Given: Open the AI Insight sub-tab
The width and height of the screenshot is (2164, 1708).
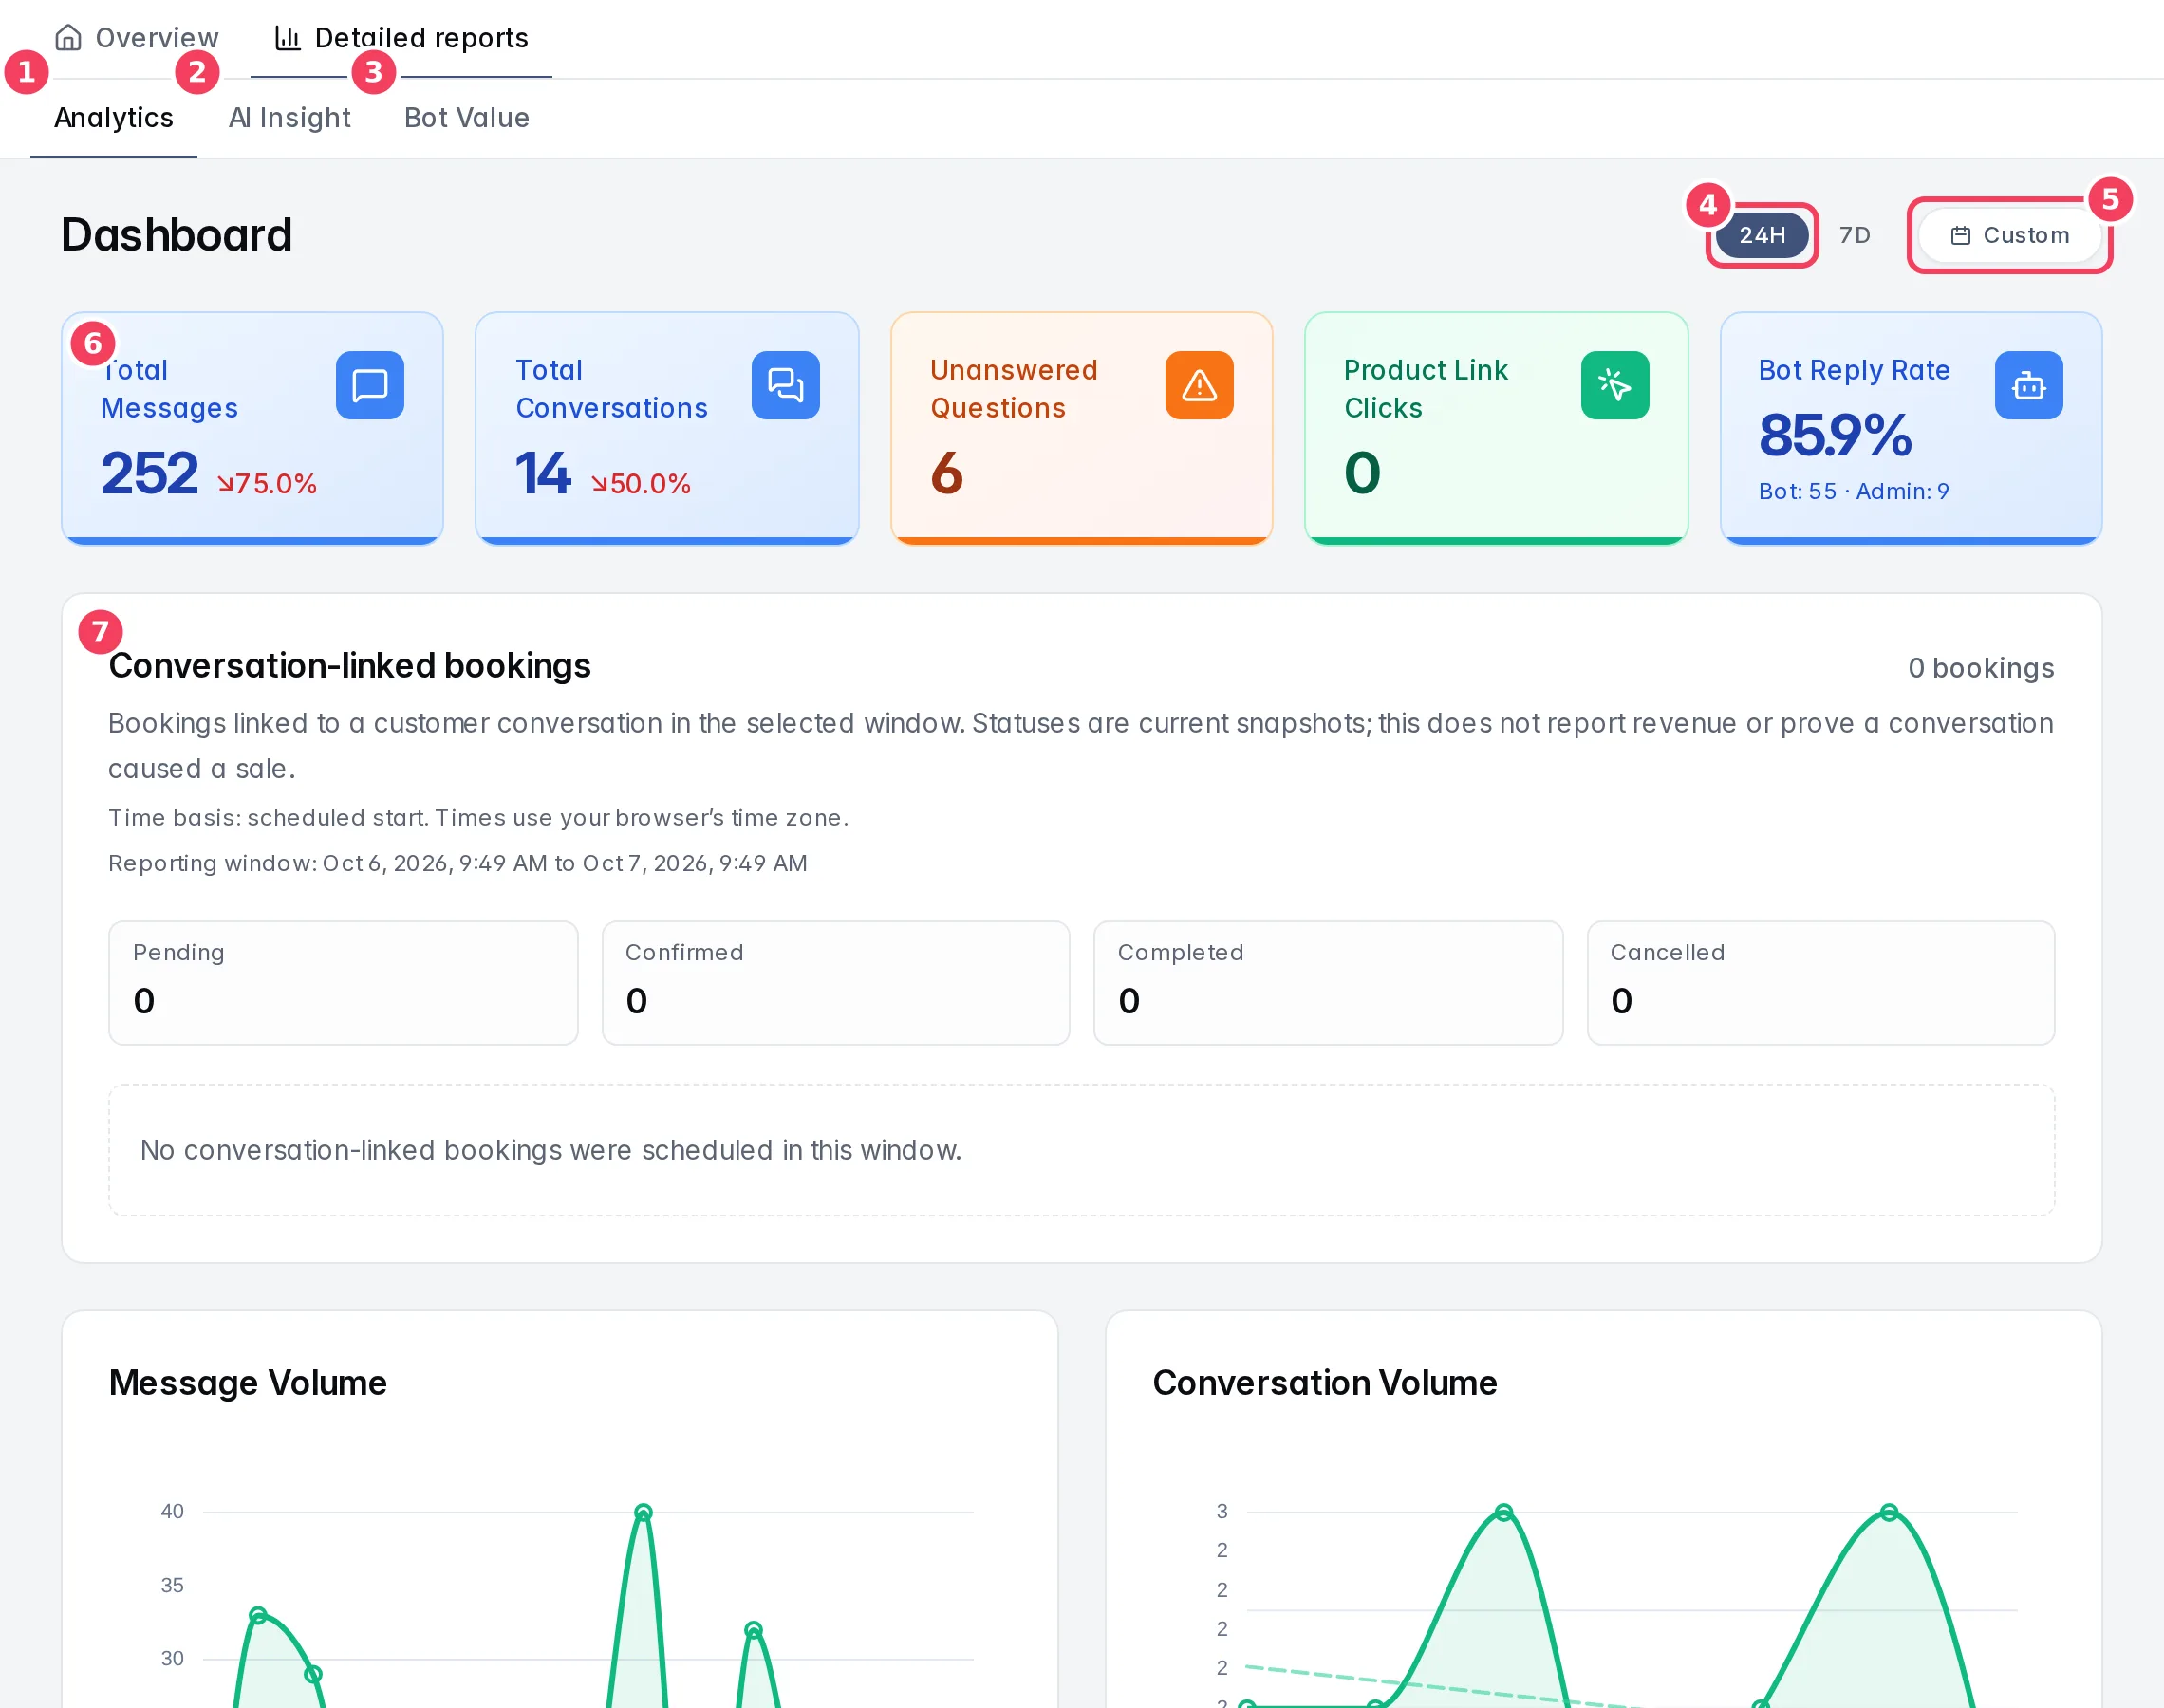Looking at the screenshot, I should [289, 118].
